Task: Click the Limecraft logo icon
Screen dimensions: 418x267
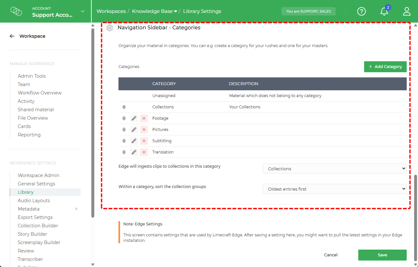Action: pos(16,11)
